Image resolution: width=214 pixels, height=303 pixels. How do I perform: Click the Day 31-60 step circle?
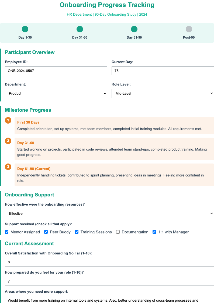tap(80, 29)
